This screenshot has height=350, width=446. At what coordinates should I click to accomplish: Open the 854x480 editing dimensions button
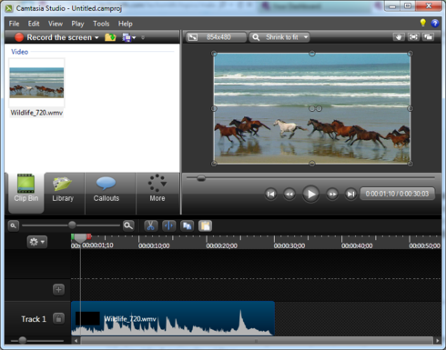(x=216, y=37)
